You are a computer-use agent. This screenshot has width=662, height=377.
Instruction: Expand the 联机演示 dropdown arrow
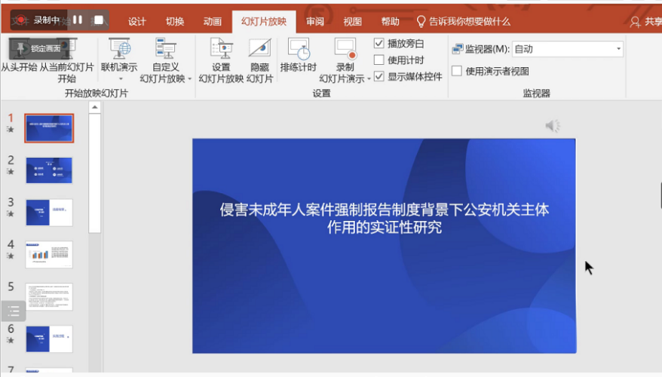point(119,78)
